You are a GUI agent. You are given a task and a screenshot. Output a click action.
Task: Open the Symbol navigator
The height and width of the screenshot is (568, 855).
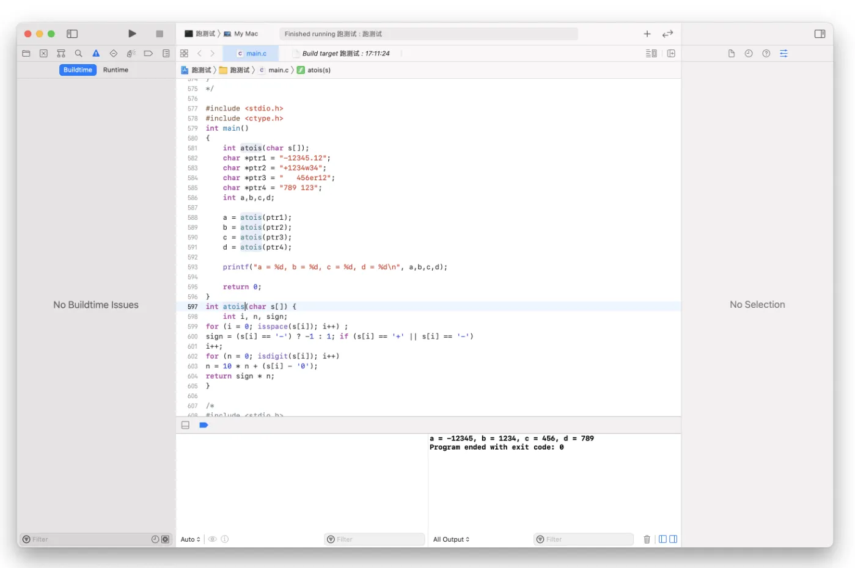click(x=61, y=53)
